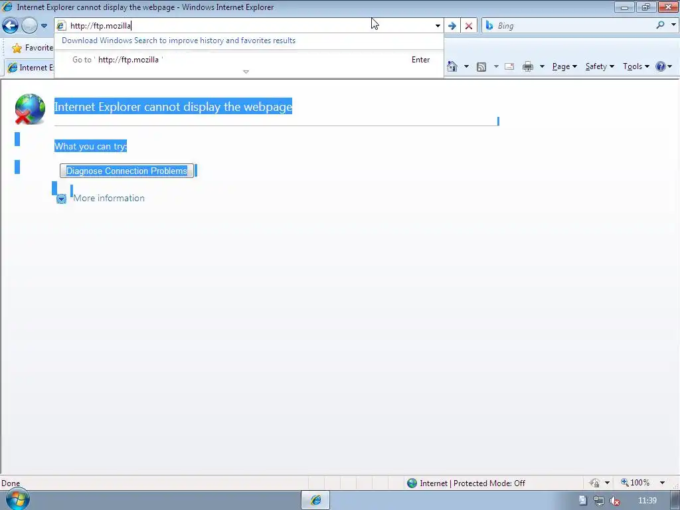The height and width of the screenshot is (510, 680).
Task: Open the status bar security dropdown arrow
Action: (607, 483)
